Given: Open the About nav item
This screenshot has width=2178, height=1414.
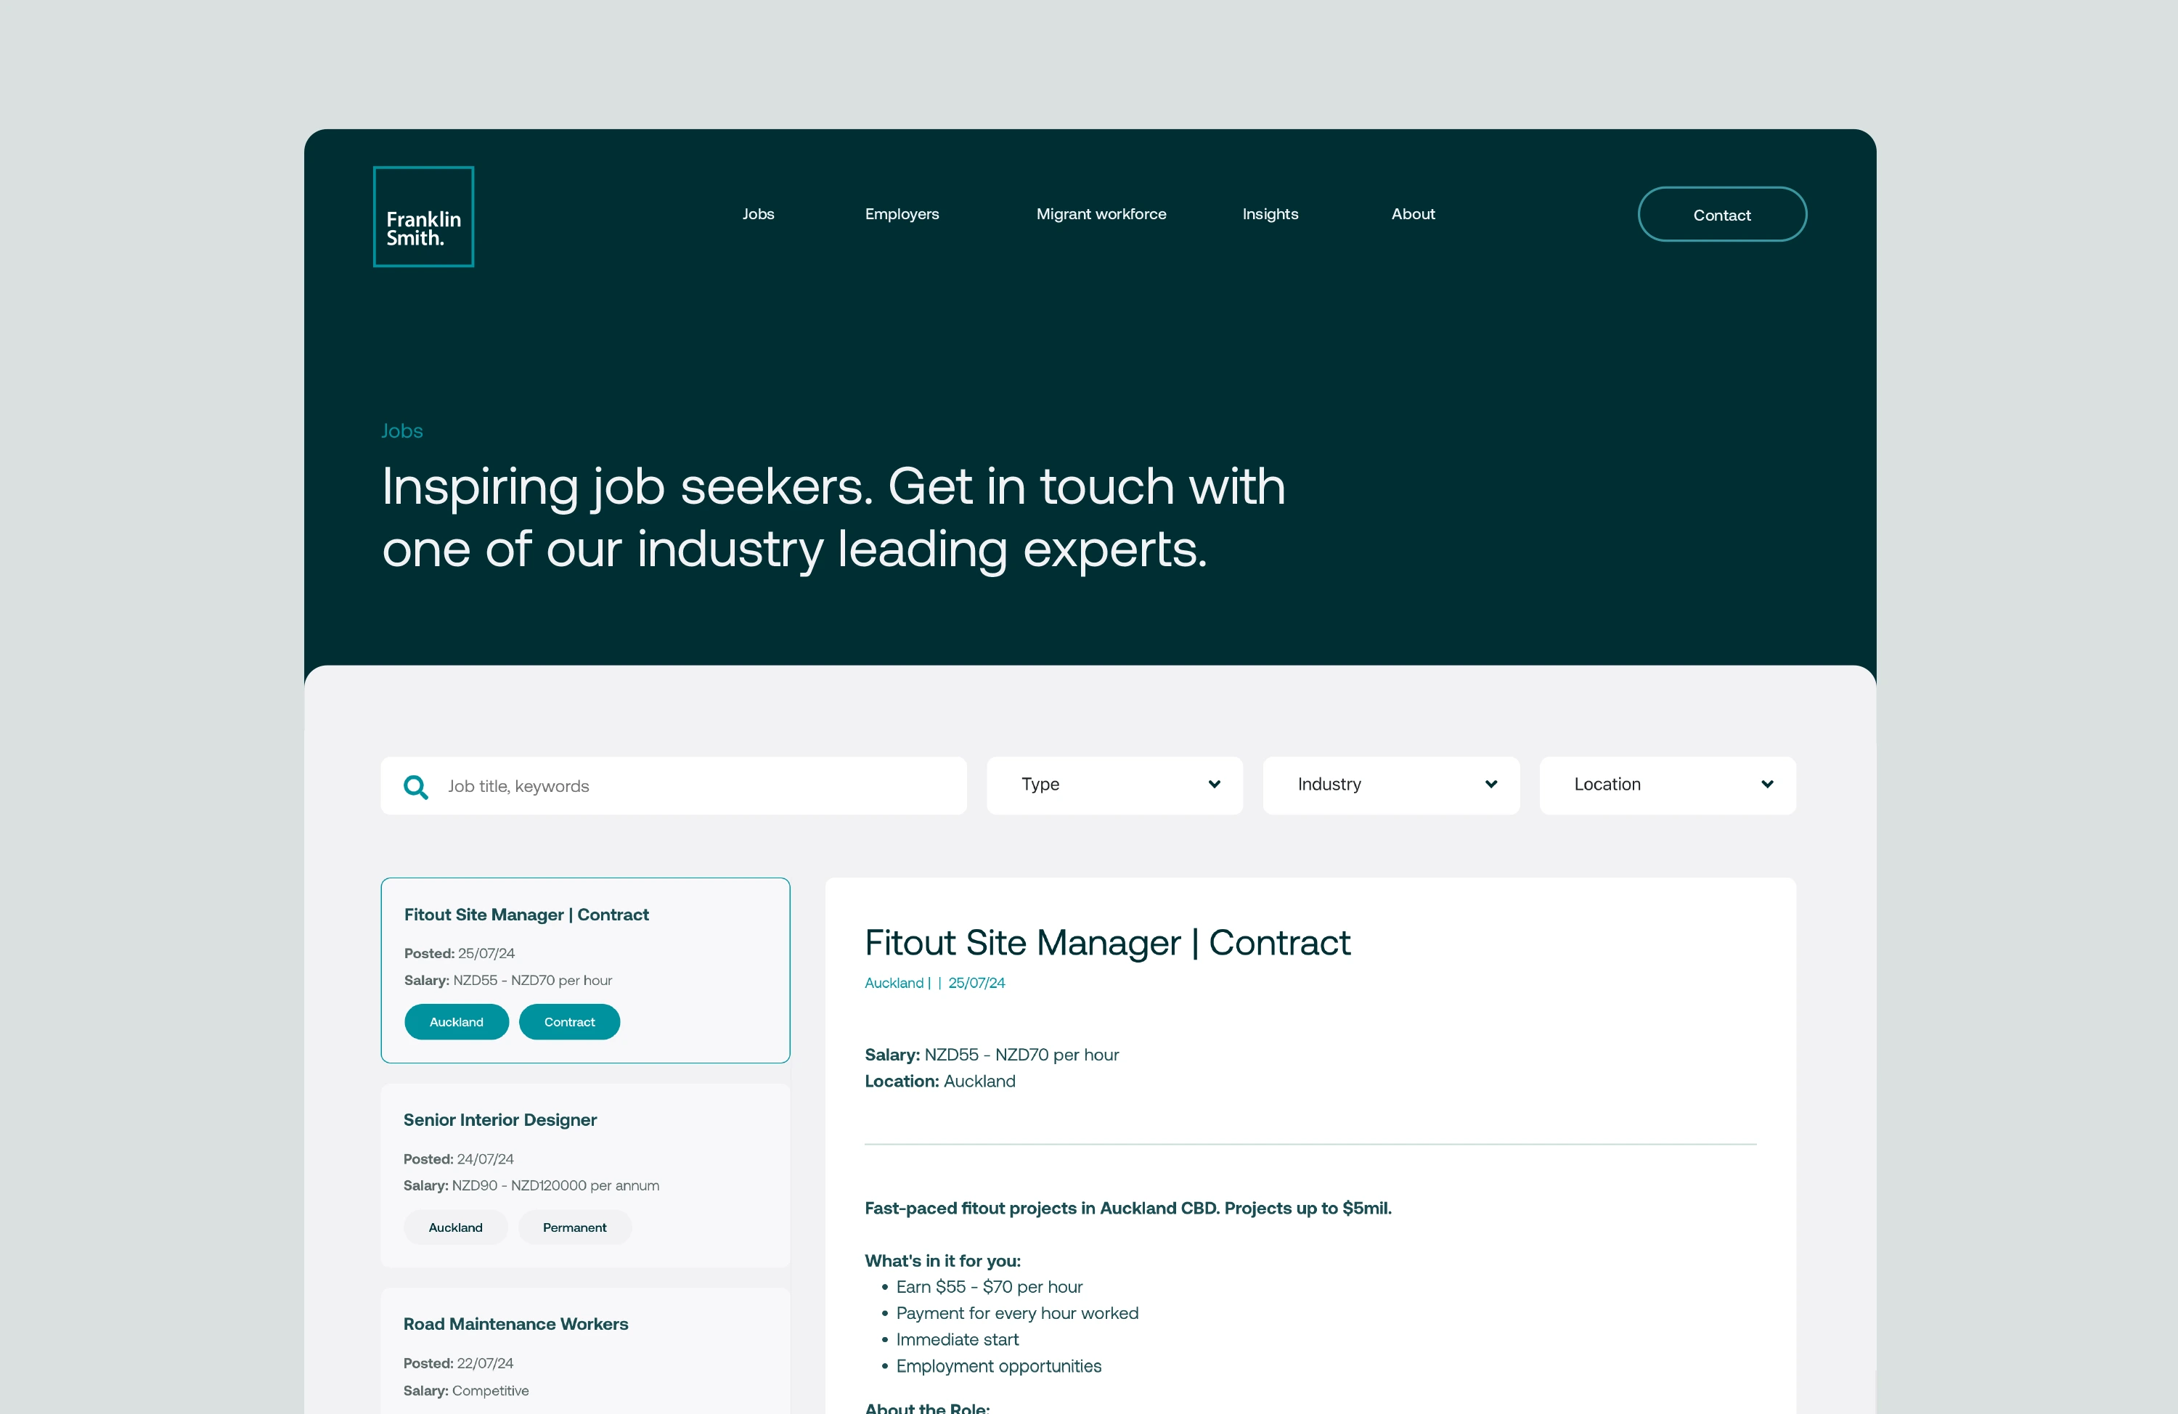Looking at the screenshot, I should point(1413,214).
